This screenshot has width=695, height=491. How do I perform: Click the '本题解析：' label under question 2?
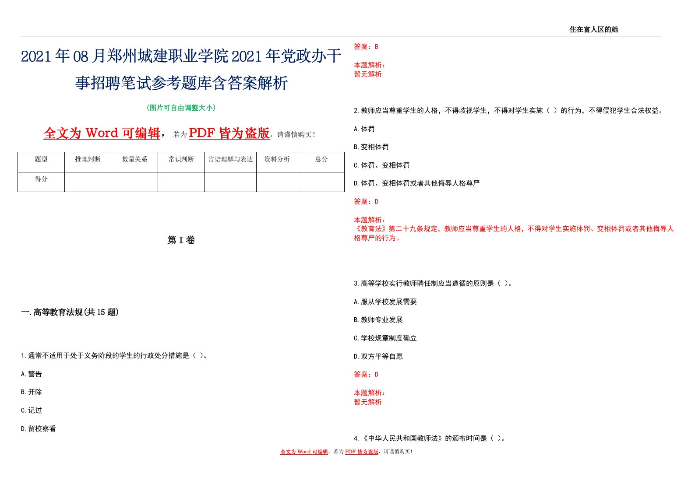click(370, 220)
